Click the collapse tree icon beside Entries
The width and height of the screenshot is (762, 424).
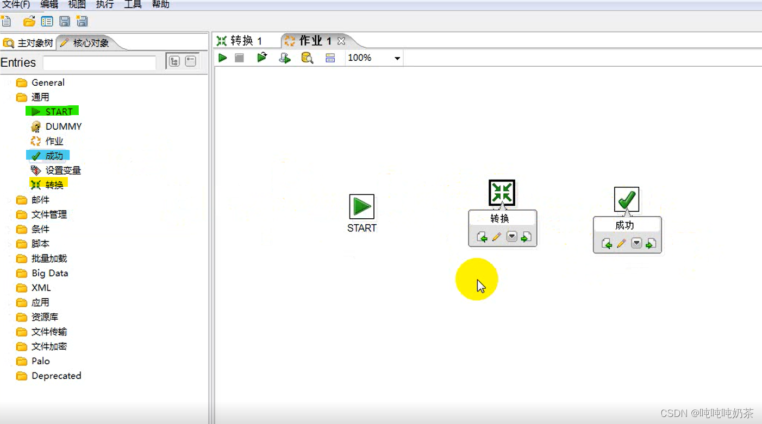[x=190, y=61]
